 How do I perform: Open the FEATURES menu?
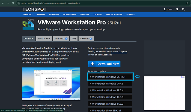[54, 15]
